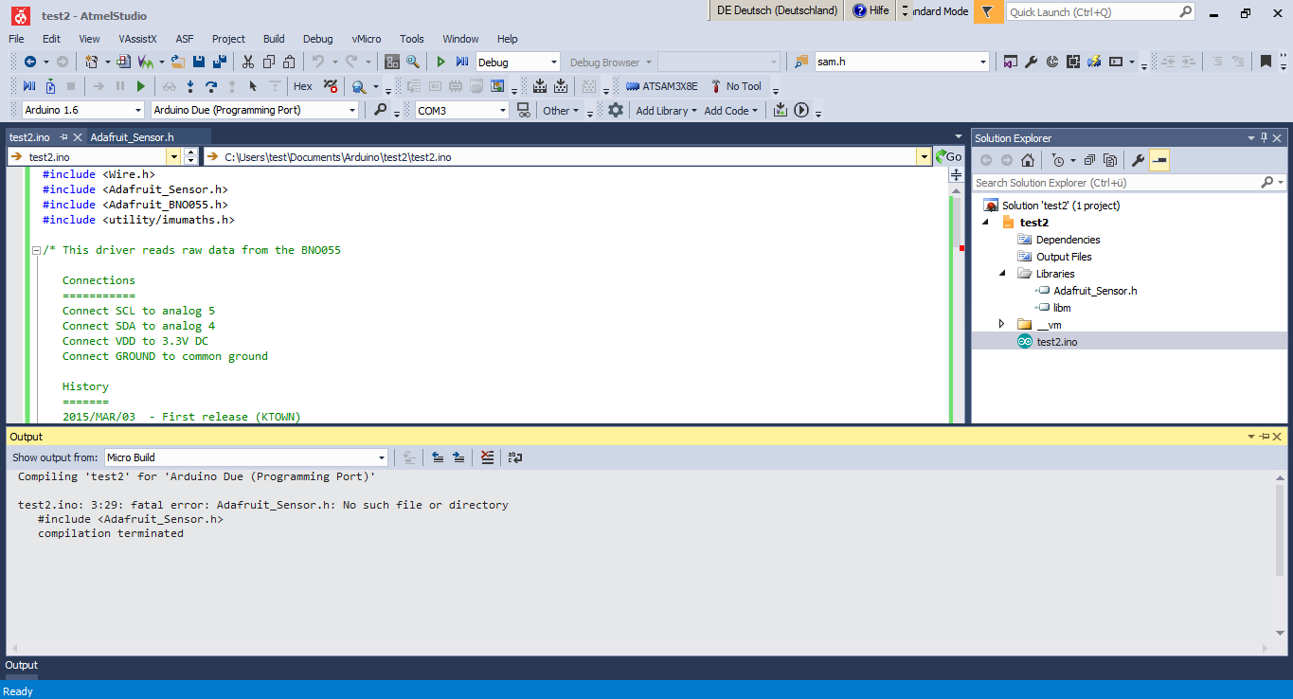Select the test2.ino editor tab
The height and width of the screenshot is (699, 1293).
point(29,137)
